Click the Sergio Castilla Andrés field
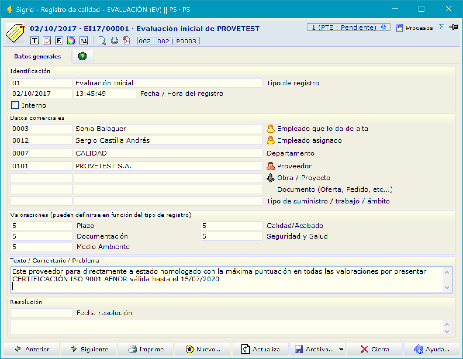 coord(168,140)
